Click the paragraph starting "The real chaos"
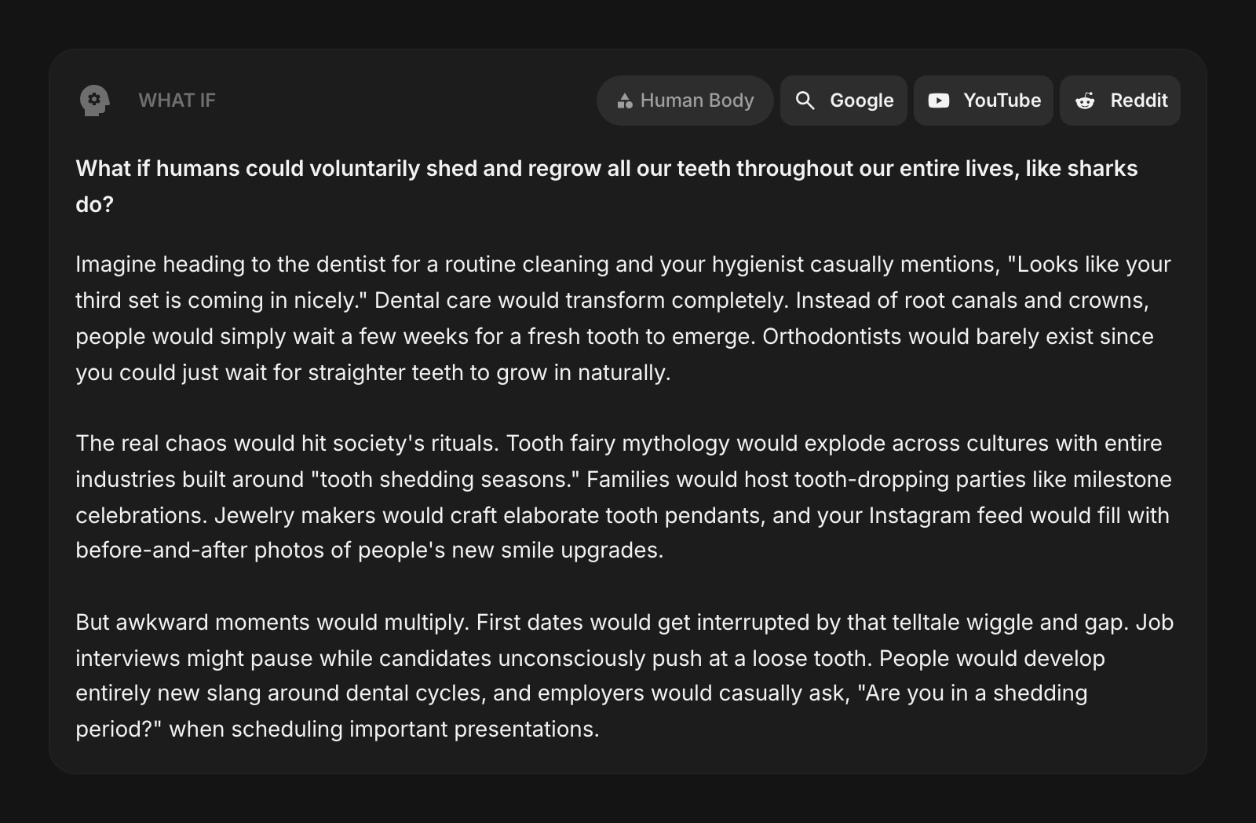Viewport: 1256px width, 823px height. (x=624, y=496)
